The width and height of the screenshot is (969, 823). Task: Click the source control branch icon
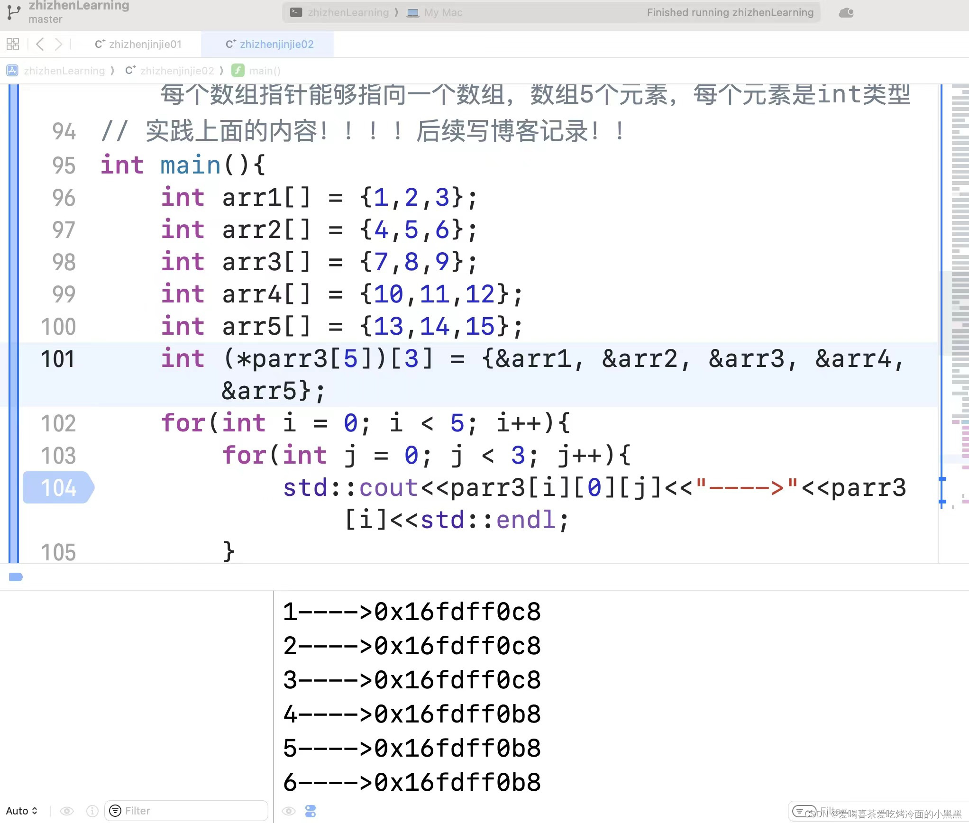click(x=14, y=13)
